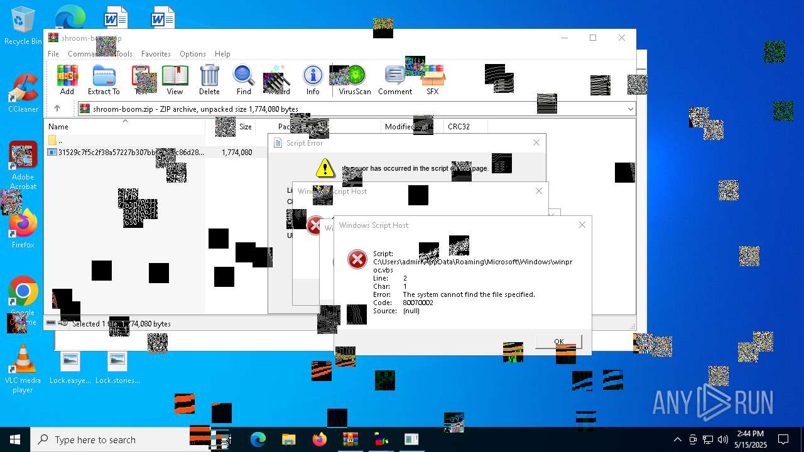Open the notification center icon
804x452 pixels.
pos(783,439)
